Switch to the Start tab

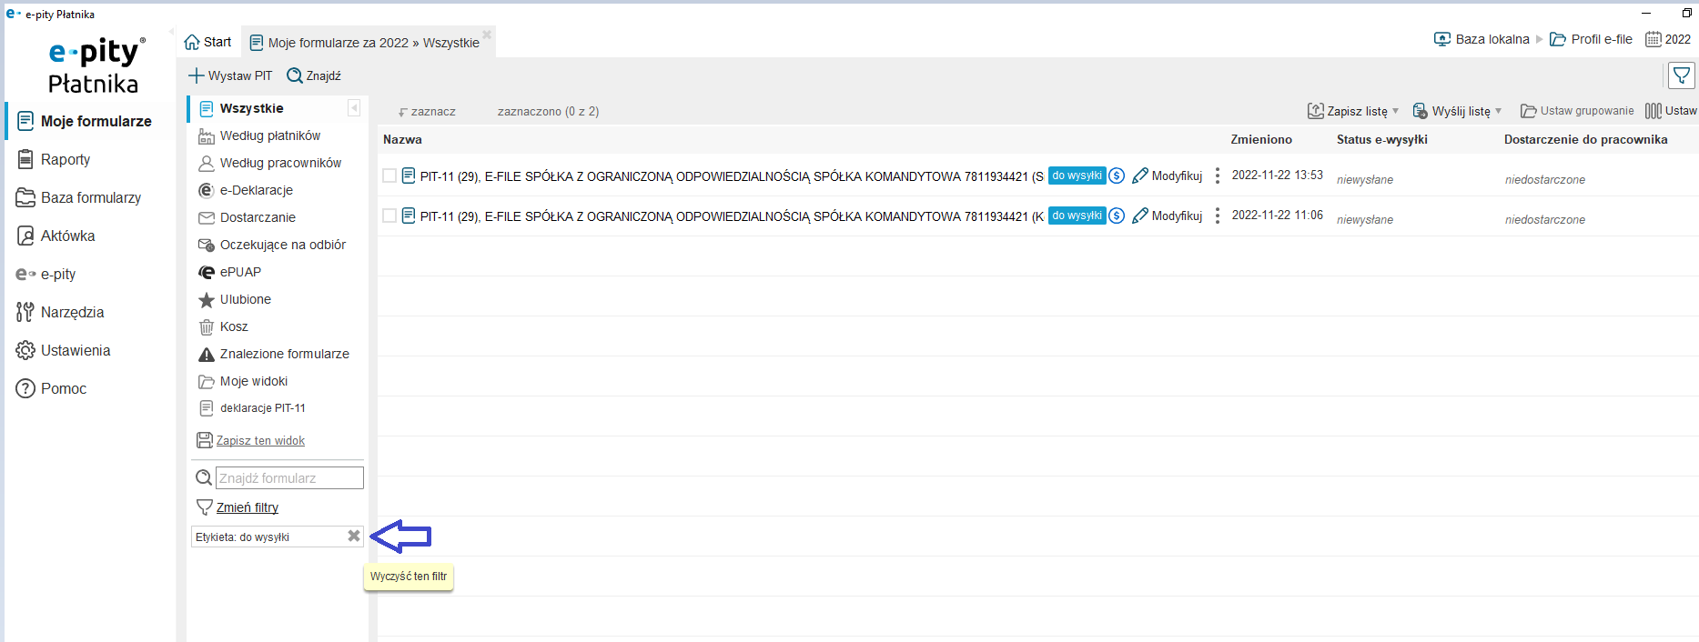208,42
